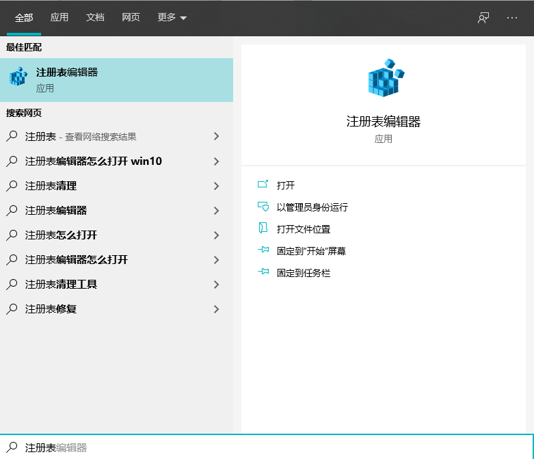
Task: Choose 固定到任务栏
Action: (304, 273)
